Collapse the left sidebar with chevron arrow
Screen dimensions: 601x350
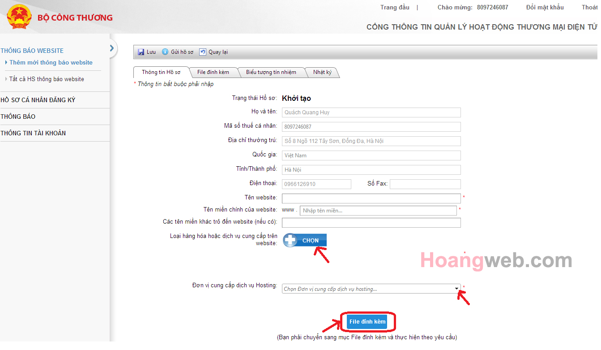coord(112,48)
